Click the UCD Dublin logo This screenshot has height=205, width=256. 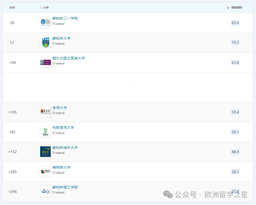pos(45,42)
